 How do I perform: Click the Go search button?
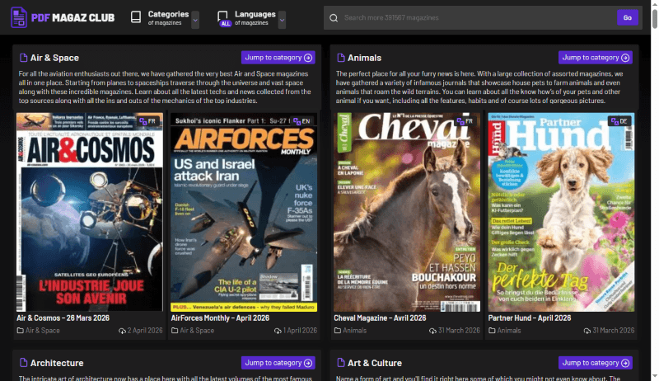[628, 17]
